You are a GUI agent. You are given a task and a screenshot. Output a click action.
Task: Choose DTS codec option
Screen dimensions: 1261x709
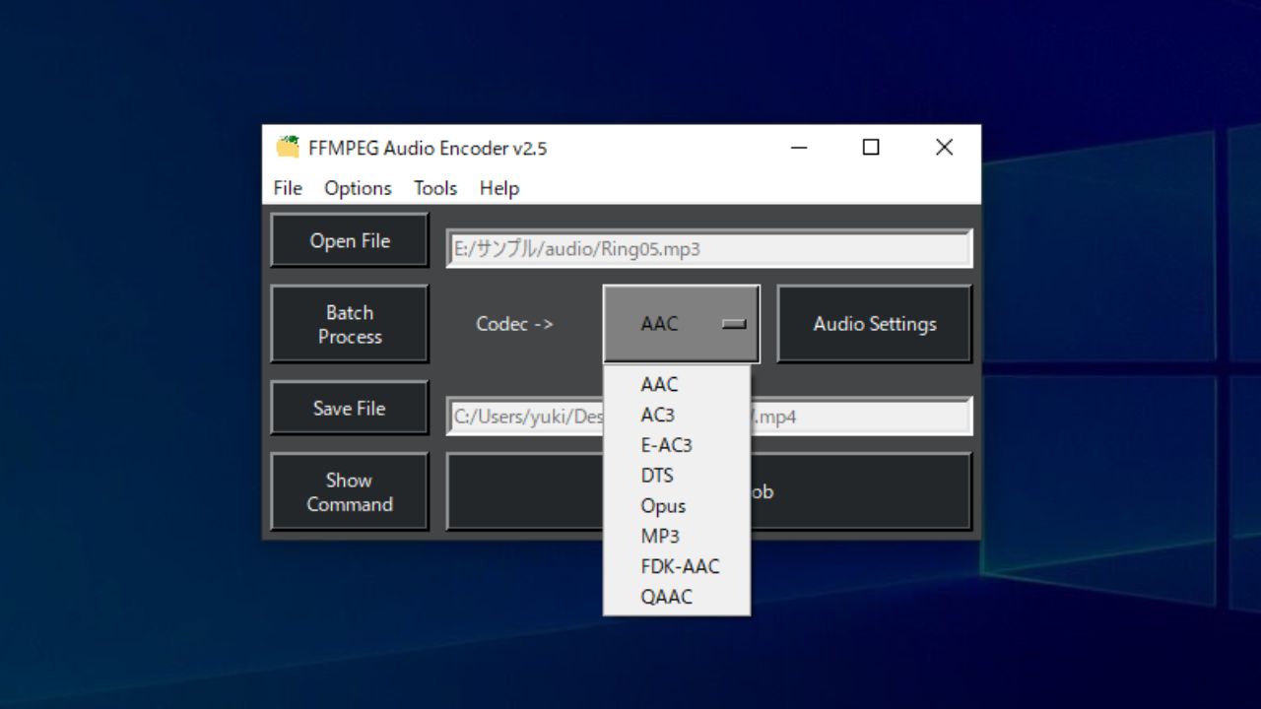click(677, 476)
